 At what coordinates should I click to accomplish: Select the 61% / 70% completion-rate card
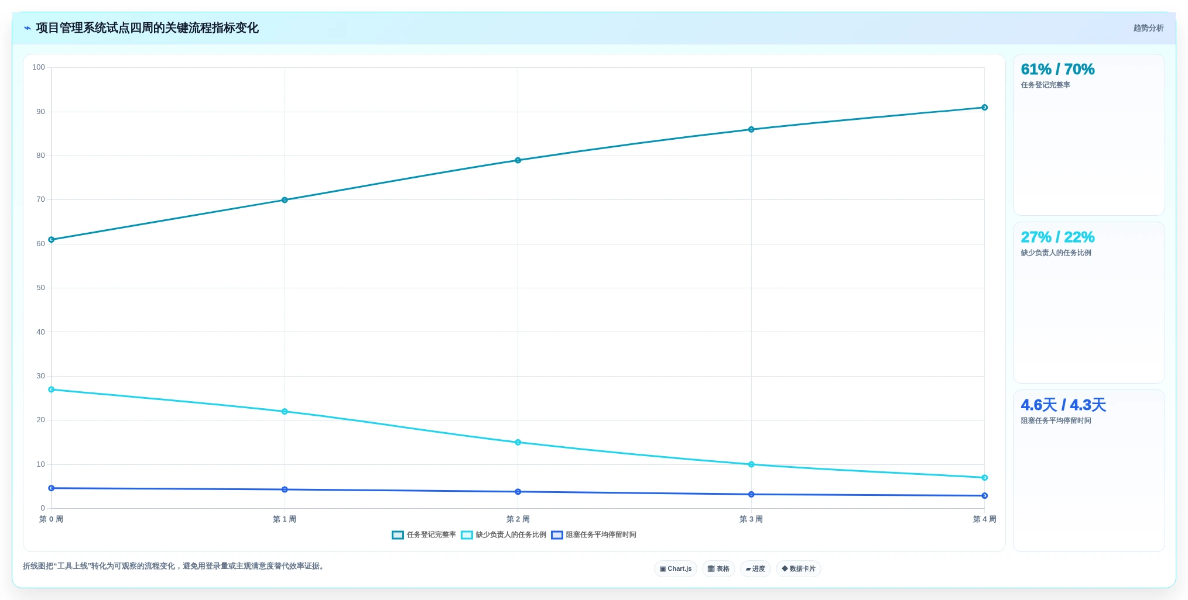coord(1088,135)
